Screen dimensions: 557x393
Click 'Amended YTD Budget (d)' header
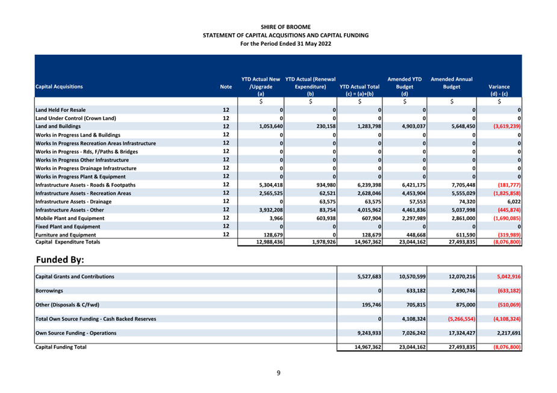405,87
